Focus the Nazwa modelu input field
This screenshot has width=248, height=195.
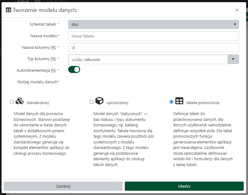click(154, 36)
